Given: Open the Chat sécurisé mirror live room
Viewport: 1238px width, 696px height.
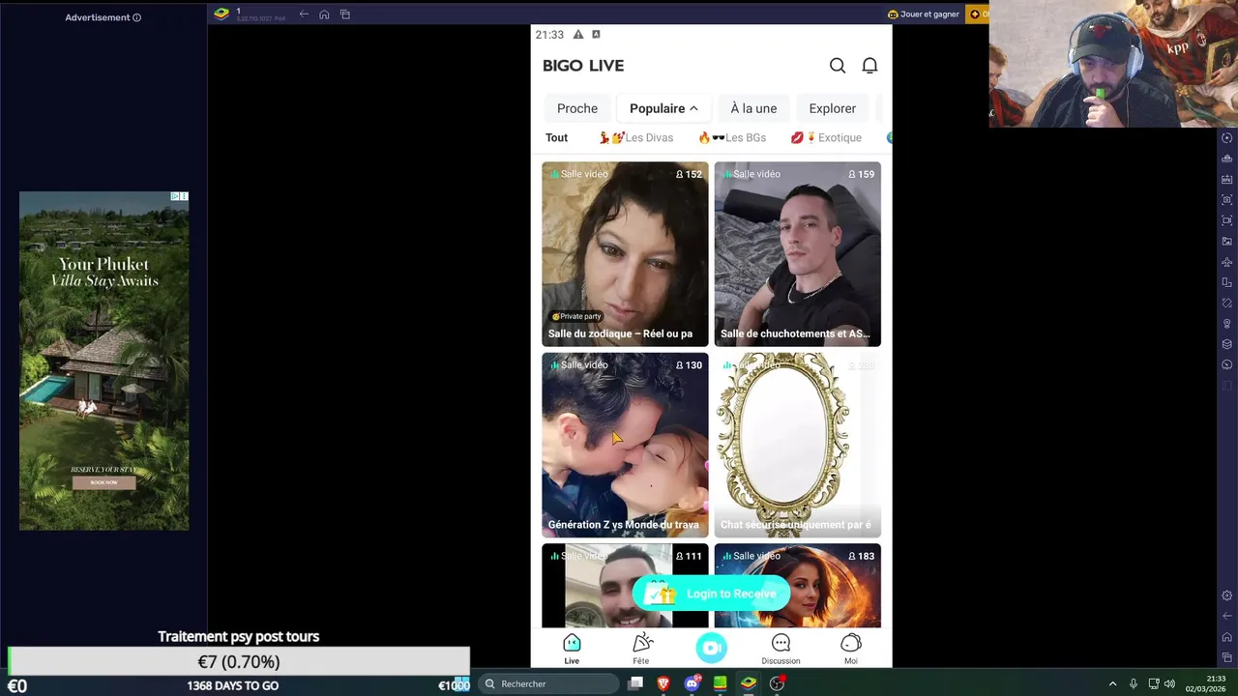Looking at the screenshot, I should coord(798,445).
